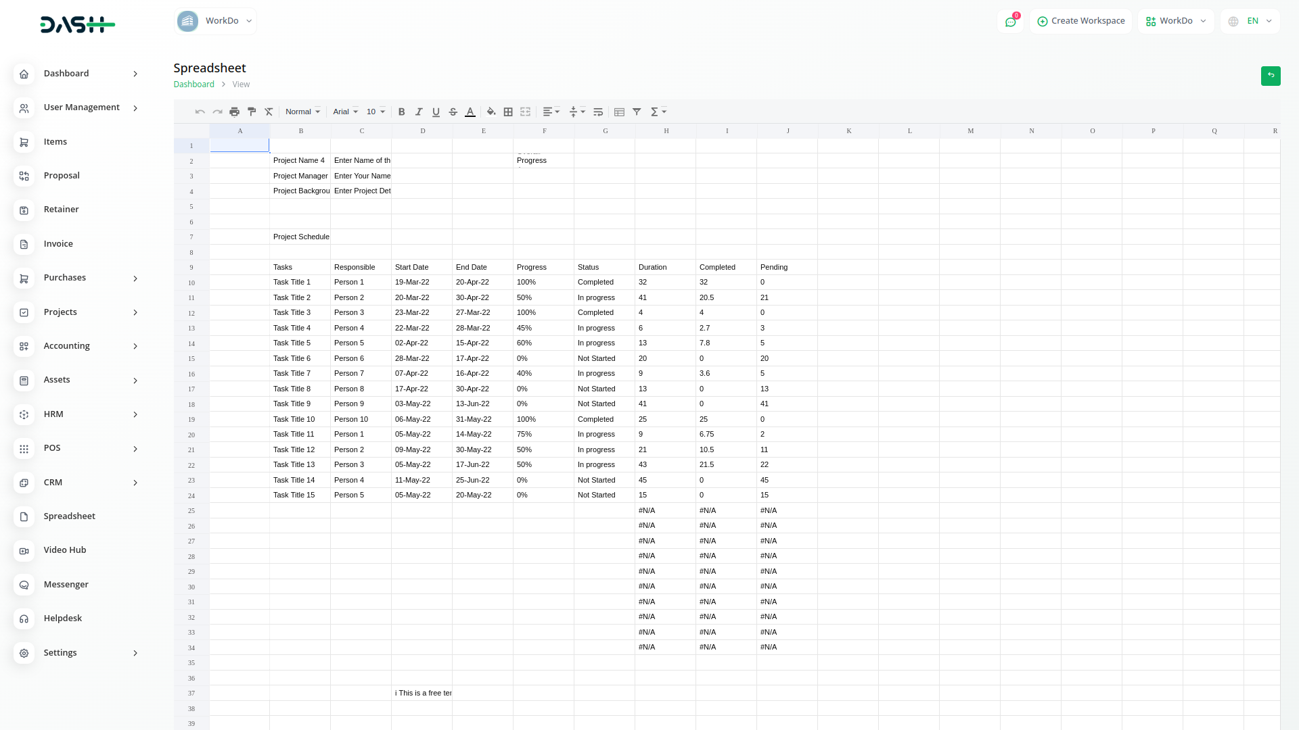Click the clear format icon
The height and width of the screenshot is (730, 1299).
[269, 112]
